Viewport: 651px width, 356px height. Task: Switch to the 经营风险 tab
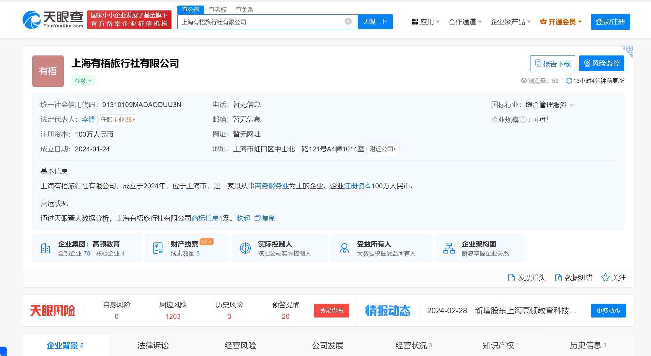pos(240,345)
